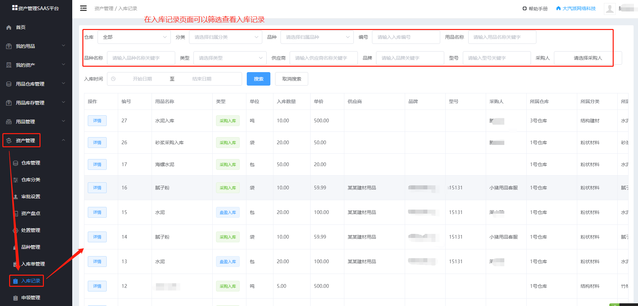Open 详情 for record number 16
The width and height of the screenshot is (638, 306).
97,188
